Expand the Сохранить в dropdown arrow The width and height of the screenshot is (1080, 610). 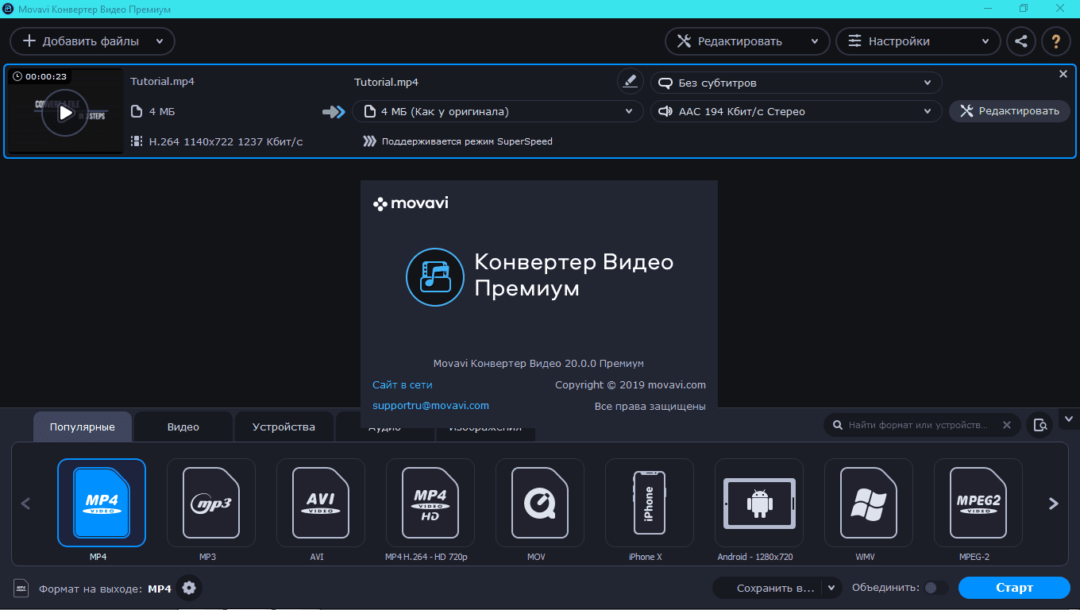click(x=831, y=588)
